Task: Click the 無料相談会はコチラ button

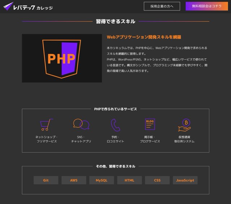Action: click(207, 6)
